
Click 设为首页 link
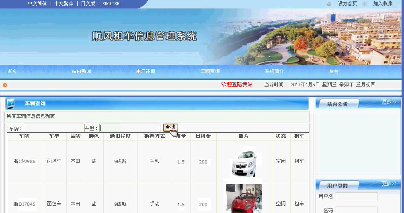(347, 4)
